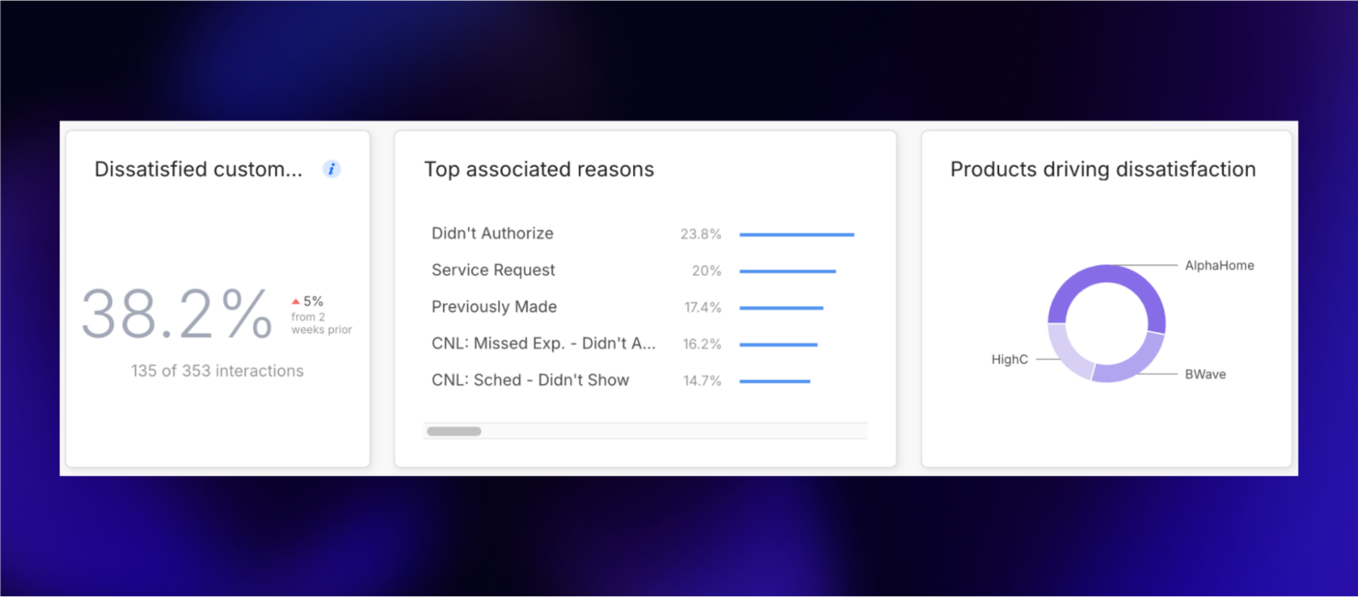The height and width of the screenshot is (597, 1358).
Task: Click "135 of 353 interactions" text
Action: pos(217,371)
